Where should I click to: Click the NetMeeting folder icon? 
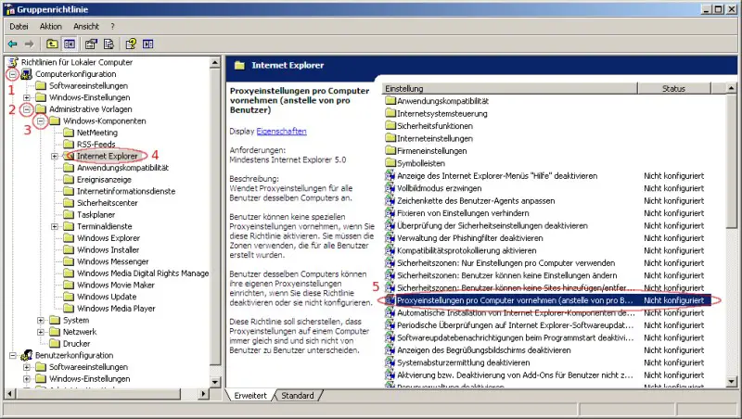pos(69,133)
